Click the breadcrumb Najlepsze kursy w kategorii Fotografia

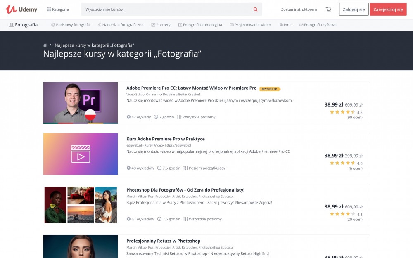(94, 45)
